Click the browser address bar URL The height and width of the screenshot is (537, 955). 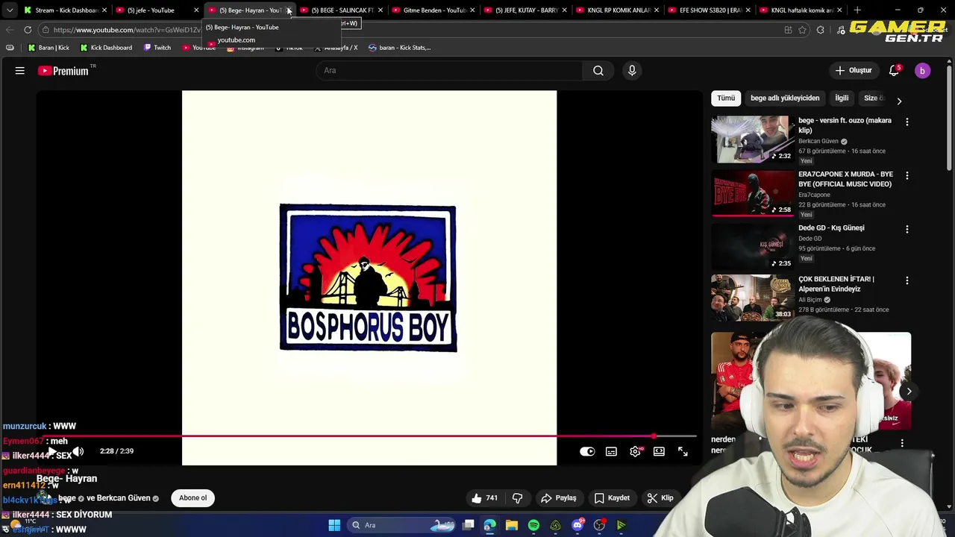coord(127,30)
